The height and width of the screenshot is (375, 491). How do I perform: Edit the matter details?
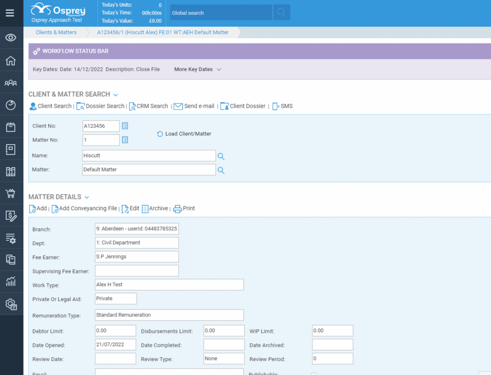[130, 209]
